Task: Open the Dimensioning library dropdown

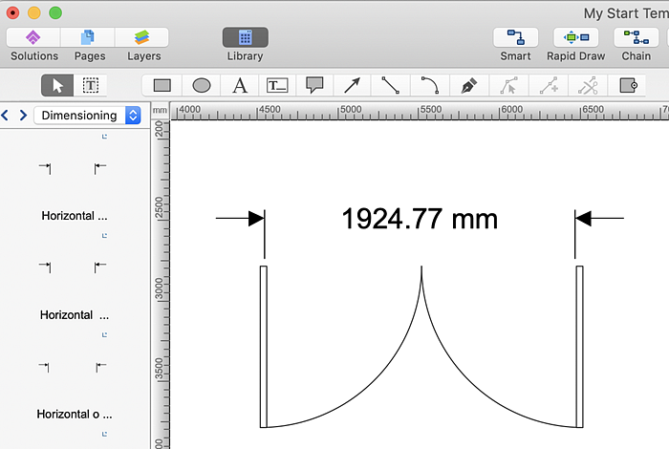Action: [x=87, y=116]
